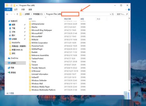
Task: Click the search magnifier icon
Action: (127, 14)
